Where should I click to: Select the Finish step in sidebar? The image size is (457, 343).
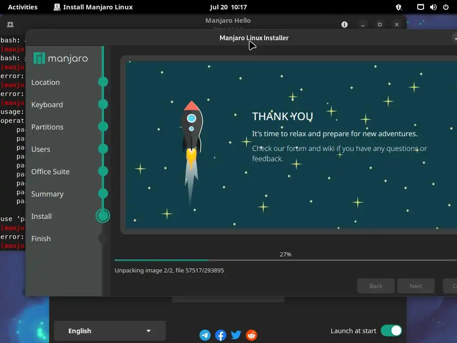[x=41, y=238]
